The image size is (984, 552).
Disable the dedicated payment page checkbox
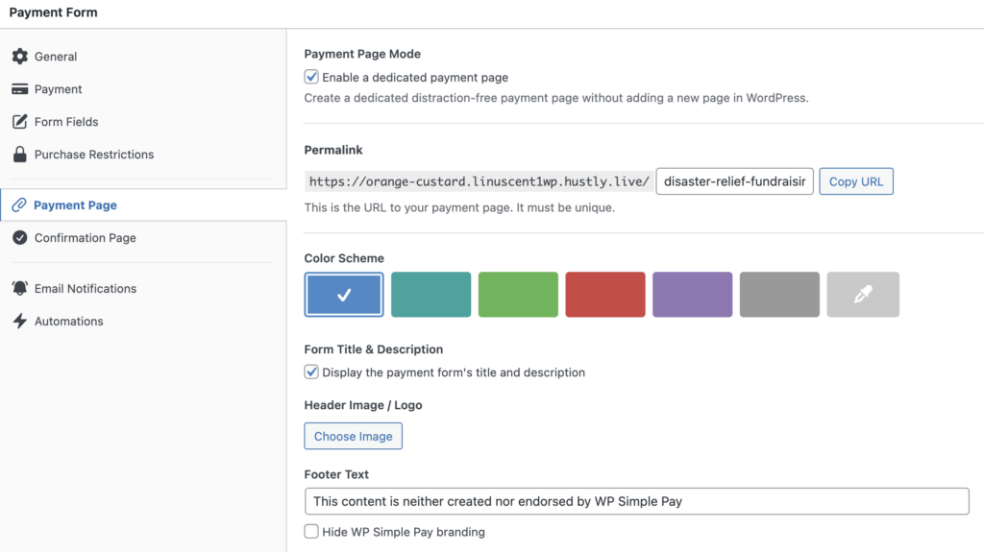311,78
